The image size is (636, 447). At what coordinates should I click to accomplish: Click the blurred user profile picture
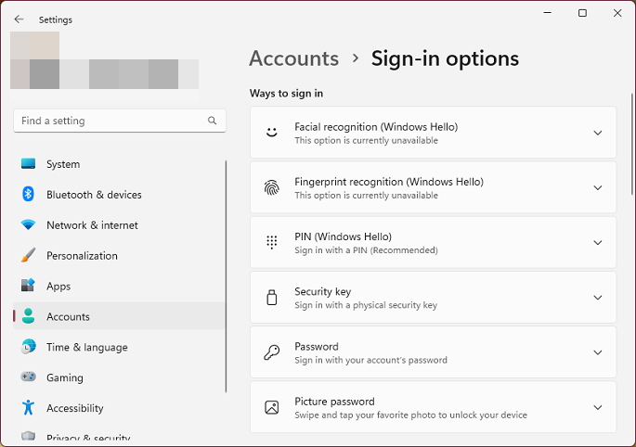pos(35,60)
